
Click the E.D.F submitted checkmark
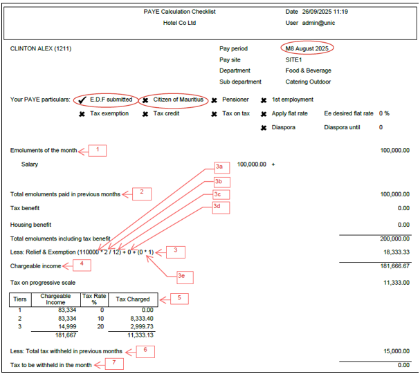click(83, 100)
